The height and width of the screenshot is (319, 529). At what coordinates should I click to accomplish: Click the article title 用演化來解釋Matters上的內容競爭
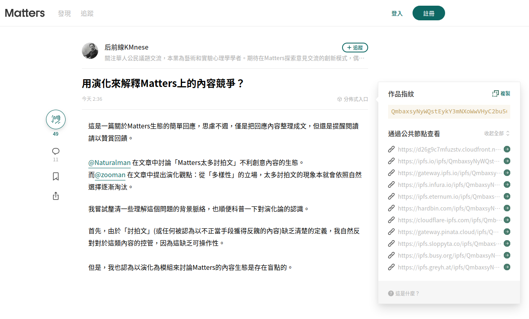(163, 83)
